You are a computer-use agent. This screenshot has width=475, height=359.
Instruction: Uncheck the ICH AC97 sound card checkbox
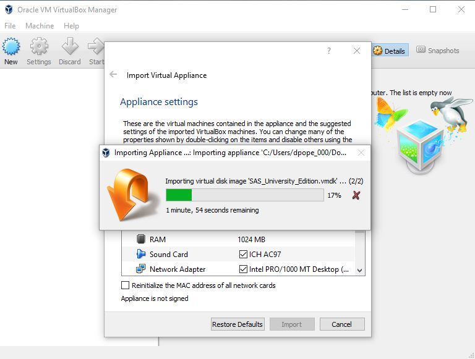243,254
